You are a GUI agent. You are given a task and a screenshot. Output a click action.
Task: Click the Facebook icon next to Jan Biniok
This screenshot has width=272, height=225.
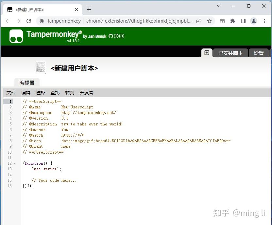click(116, 36)
